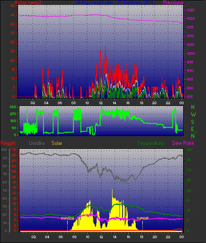Click '12' on the red rain axis

tap(14, 198)
